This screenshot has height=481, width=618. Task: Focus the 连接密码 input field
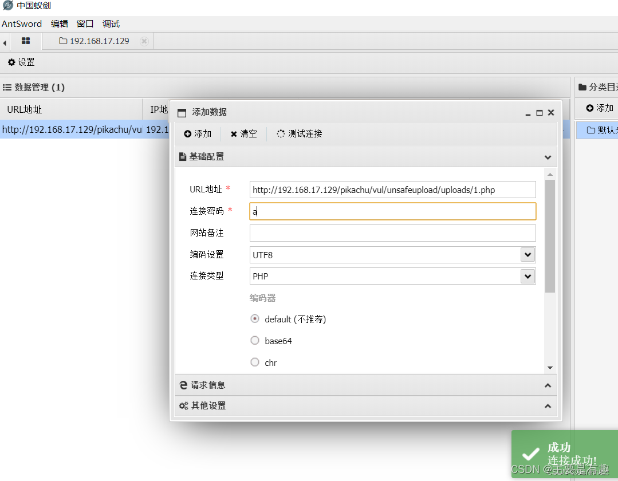click(392, 211)
